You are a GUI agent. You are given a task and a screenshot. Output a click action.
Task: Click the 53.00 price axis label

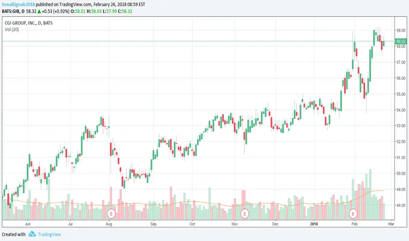[401, 126]
